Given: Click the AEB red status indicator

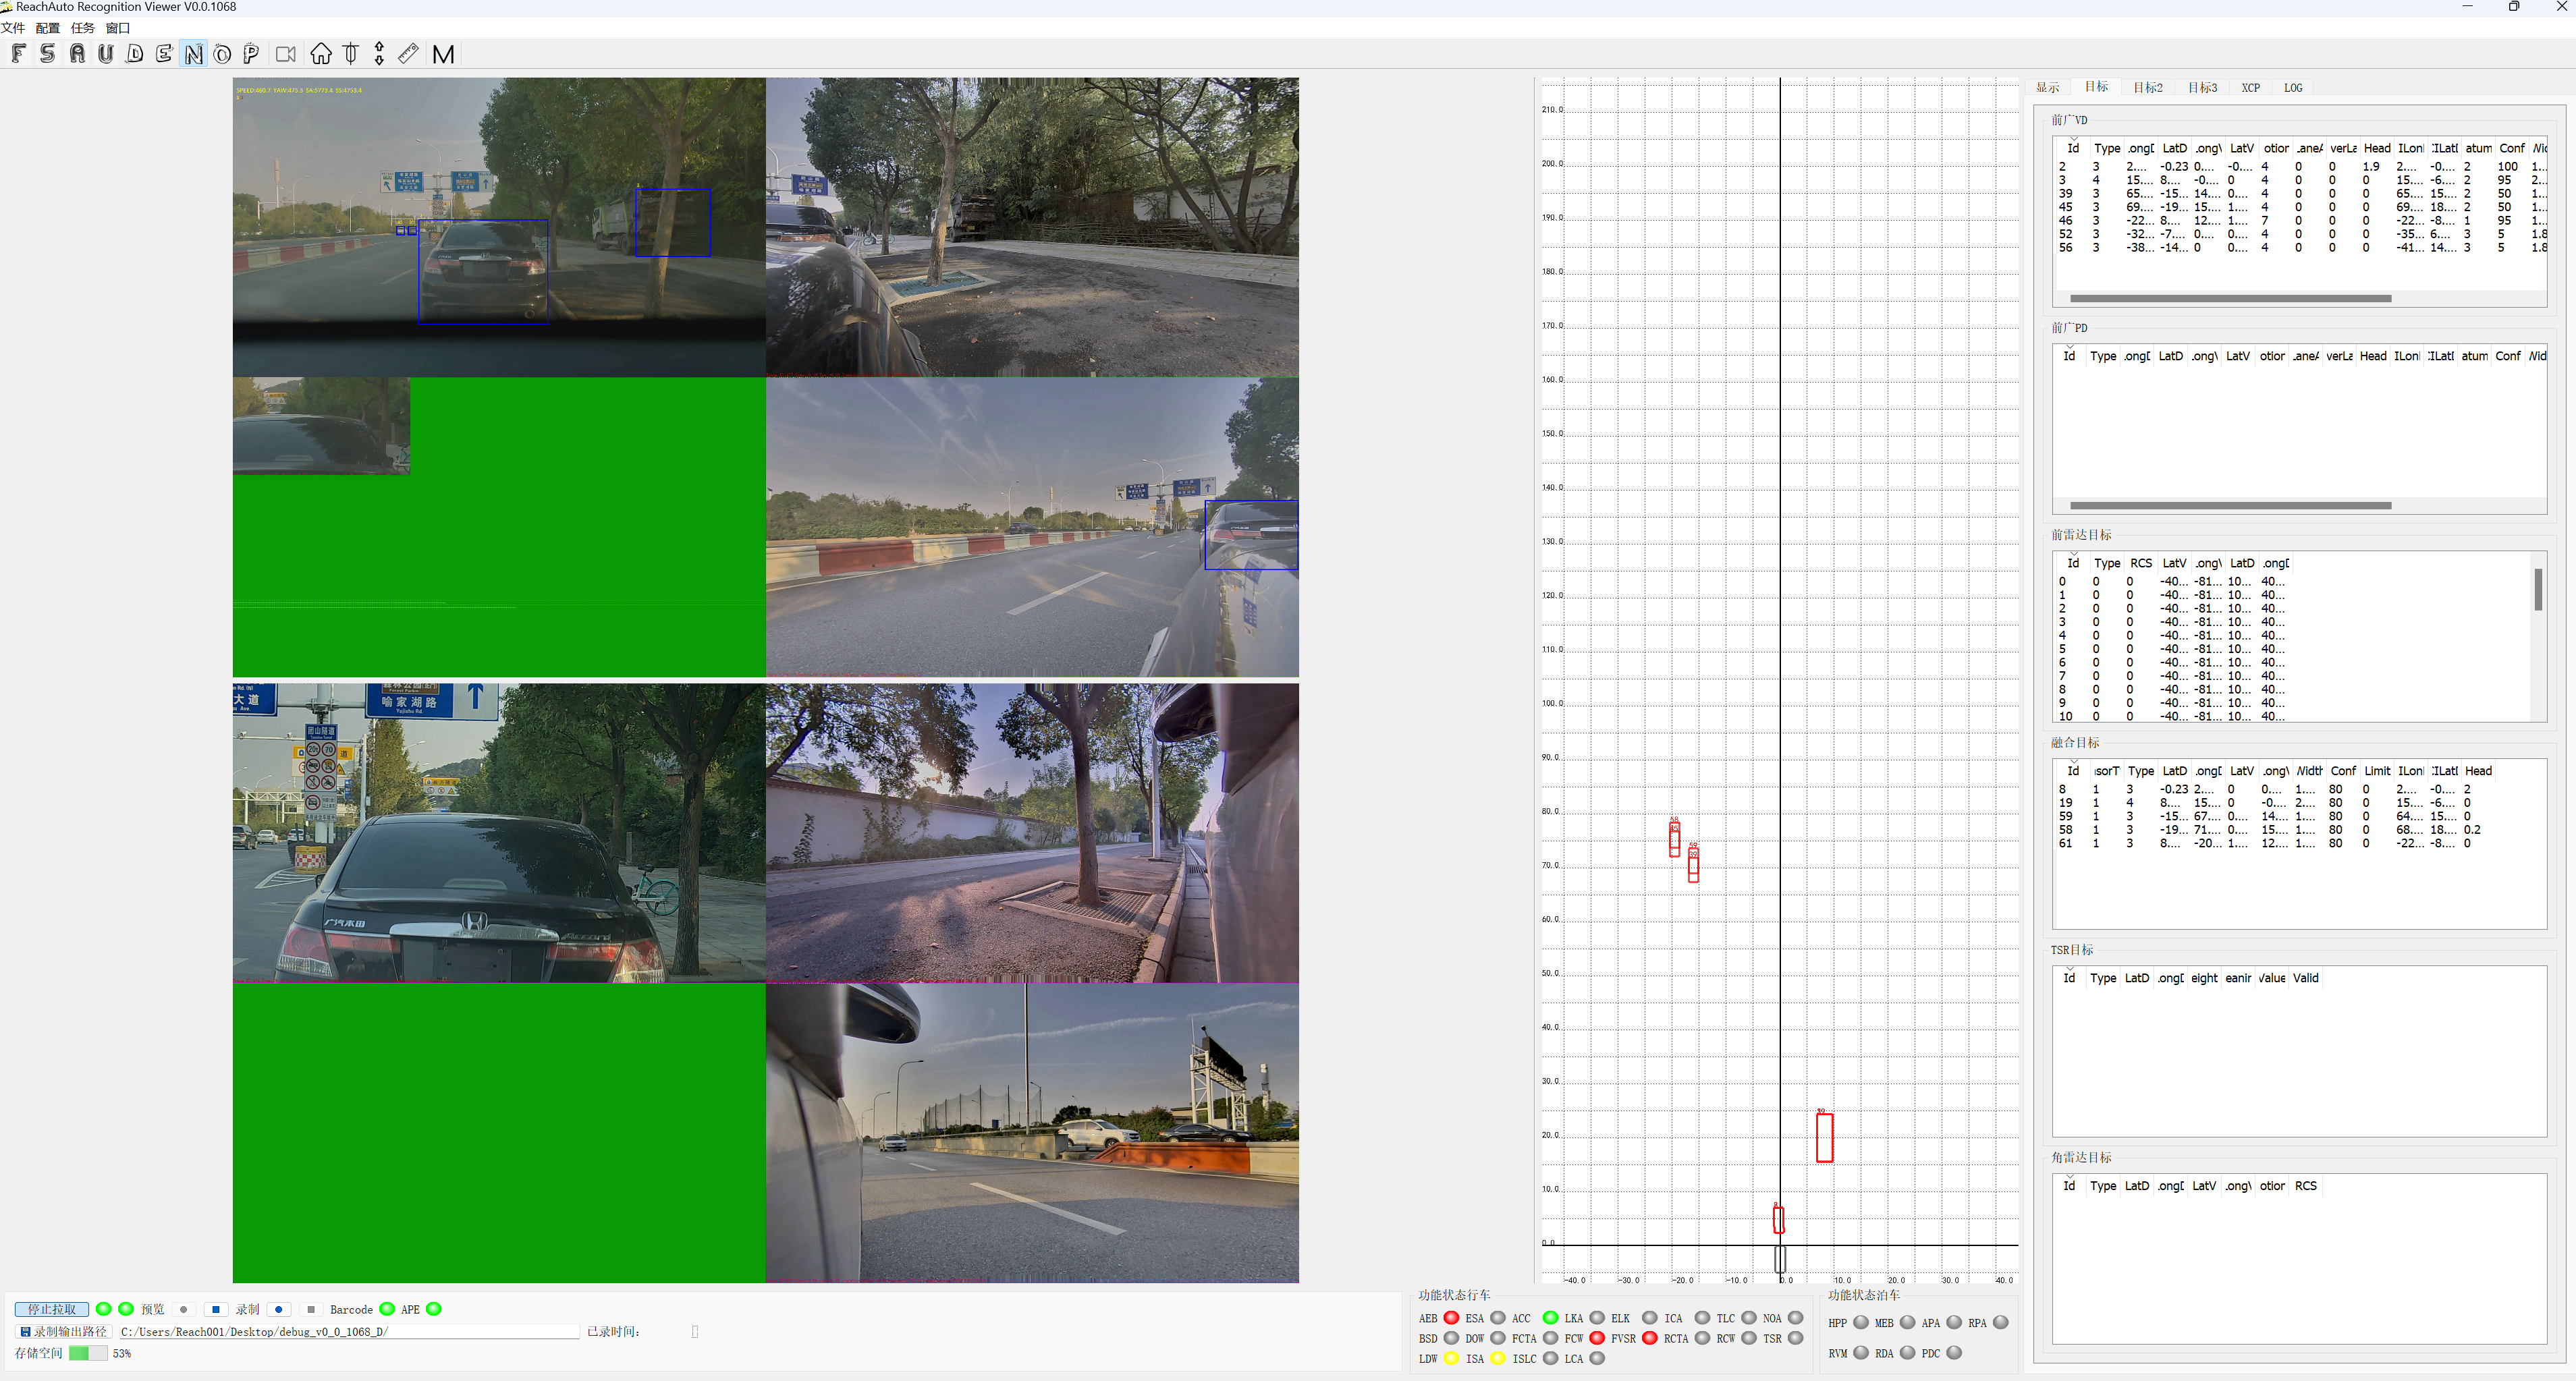Looking at the screenshot, I should point(1451,1318).
